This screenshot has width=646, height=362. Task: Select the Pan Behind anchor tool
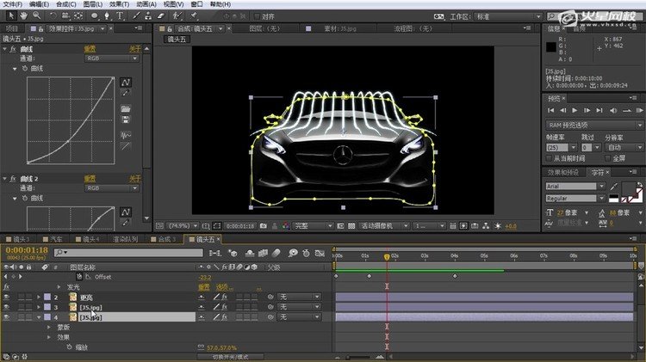tap(78, 15)
